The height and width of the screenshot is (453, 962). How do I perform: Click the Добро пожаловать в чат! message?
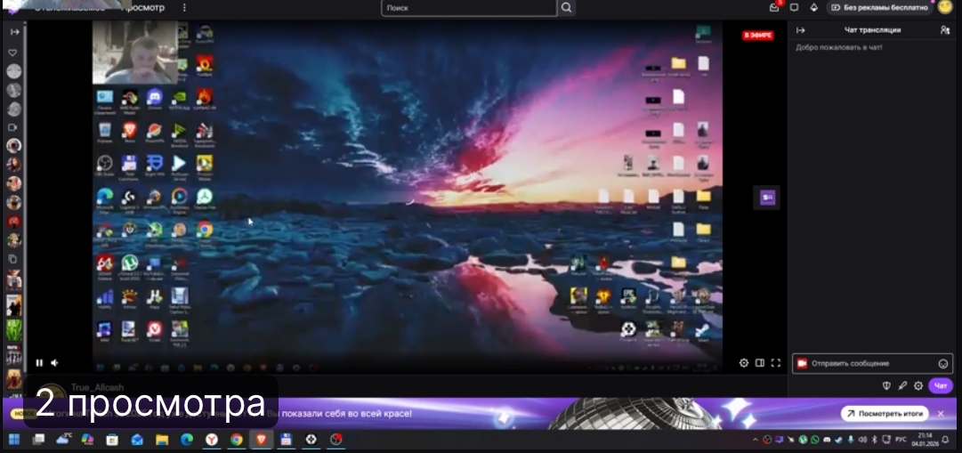tap(838, 47)
